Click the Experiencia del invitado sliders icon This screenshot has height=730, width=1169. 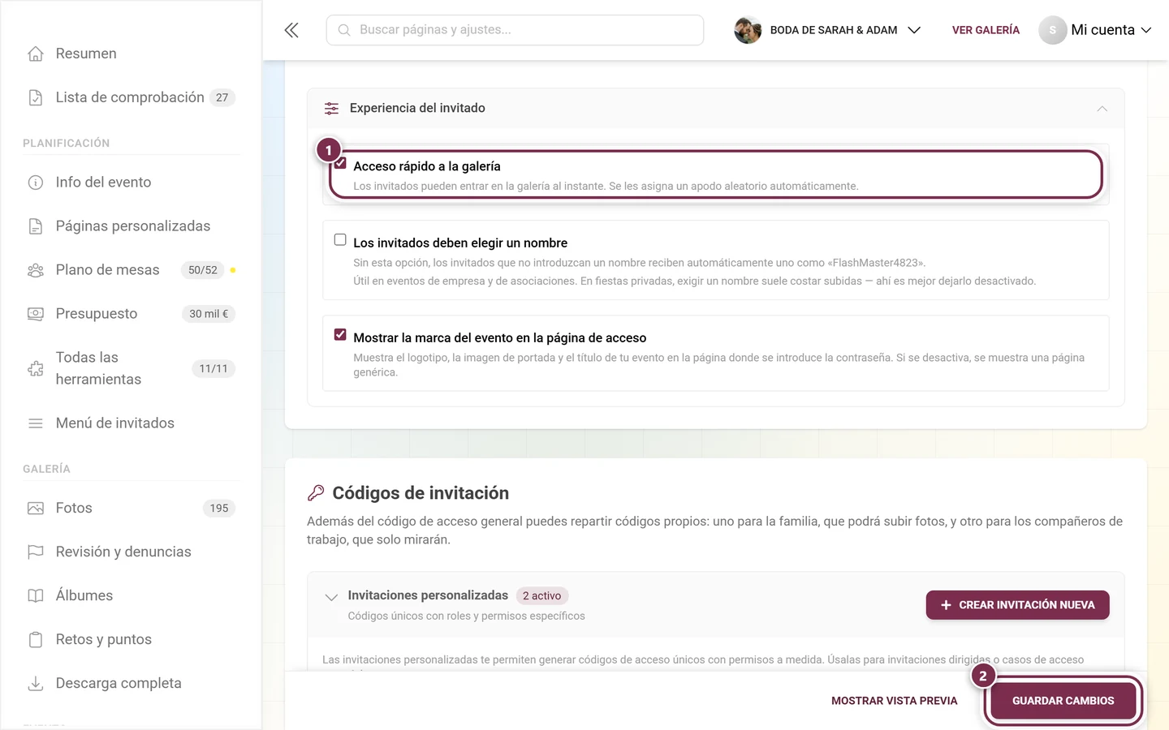(332, 109)
